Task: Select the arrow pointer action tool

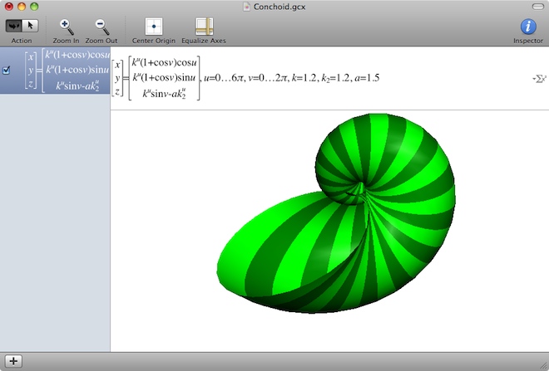Action: pos(30,26)
